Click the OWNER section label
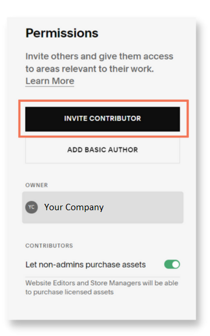 [x=37, y=185]
